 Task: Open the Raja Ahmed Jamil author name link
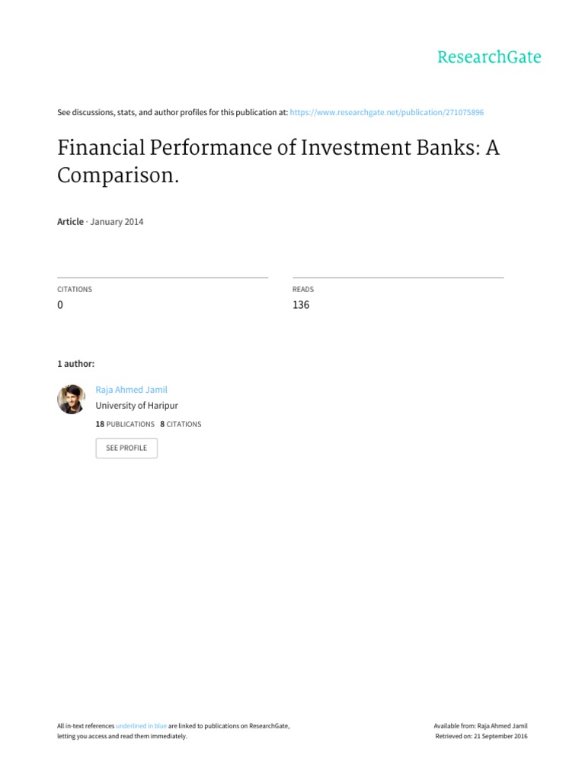coord(131,390)
